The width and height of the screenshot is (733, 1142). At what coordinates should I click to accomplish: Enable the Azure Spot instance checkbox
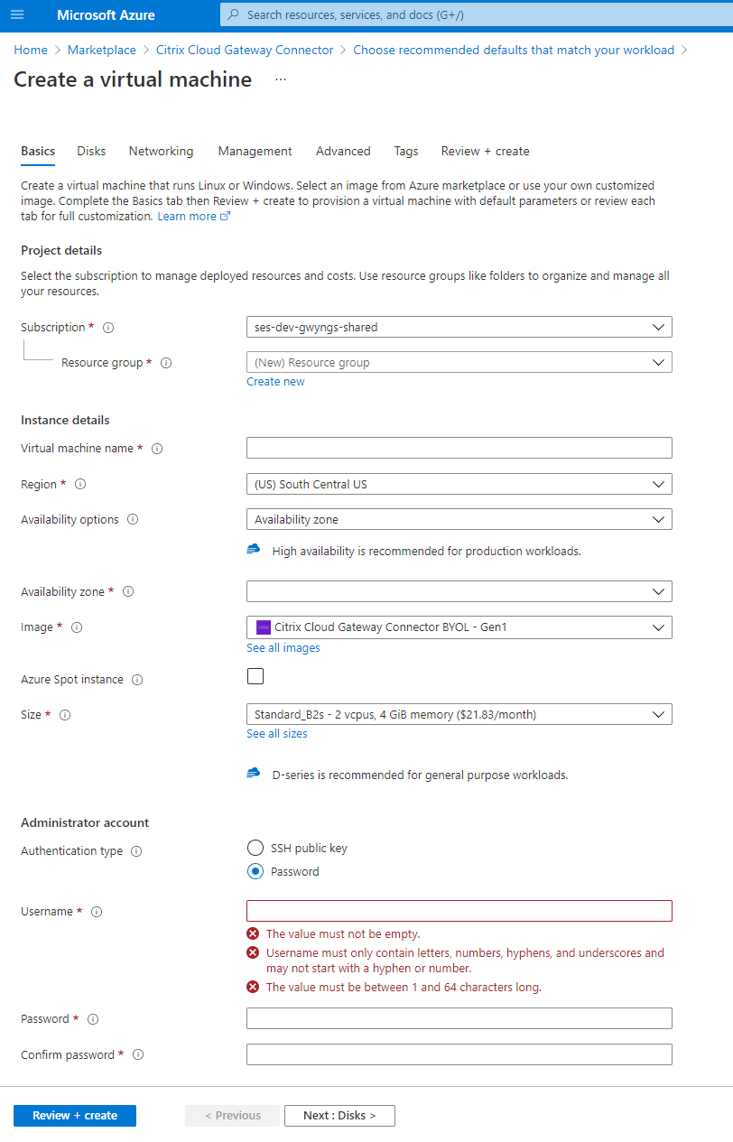tap(255, 676)
